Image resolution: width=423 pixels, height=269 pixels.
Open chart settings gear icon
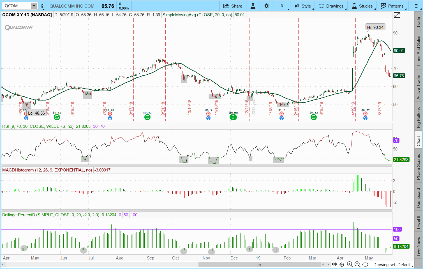pos(267,6)
